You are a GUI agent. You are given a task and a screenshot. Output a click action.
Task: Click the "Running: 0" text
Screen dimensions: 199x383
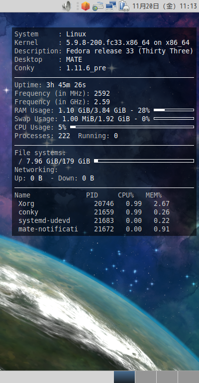(98, 136)
